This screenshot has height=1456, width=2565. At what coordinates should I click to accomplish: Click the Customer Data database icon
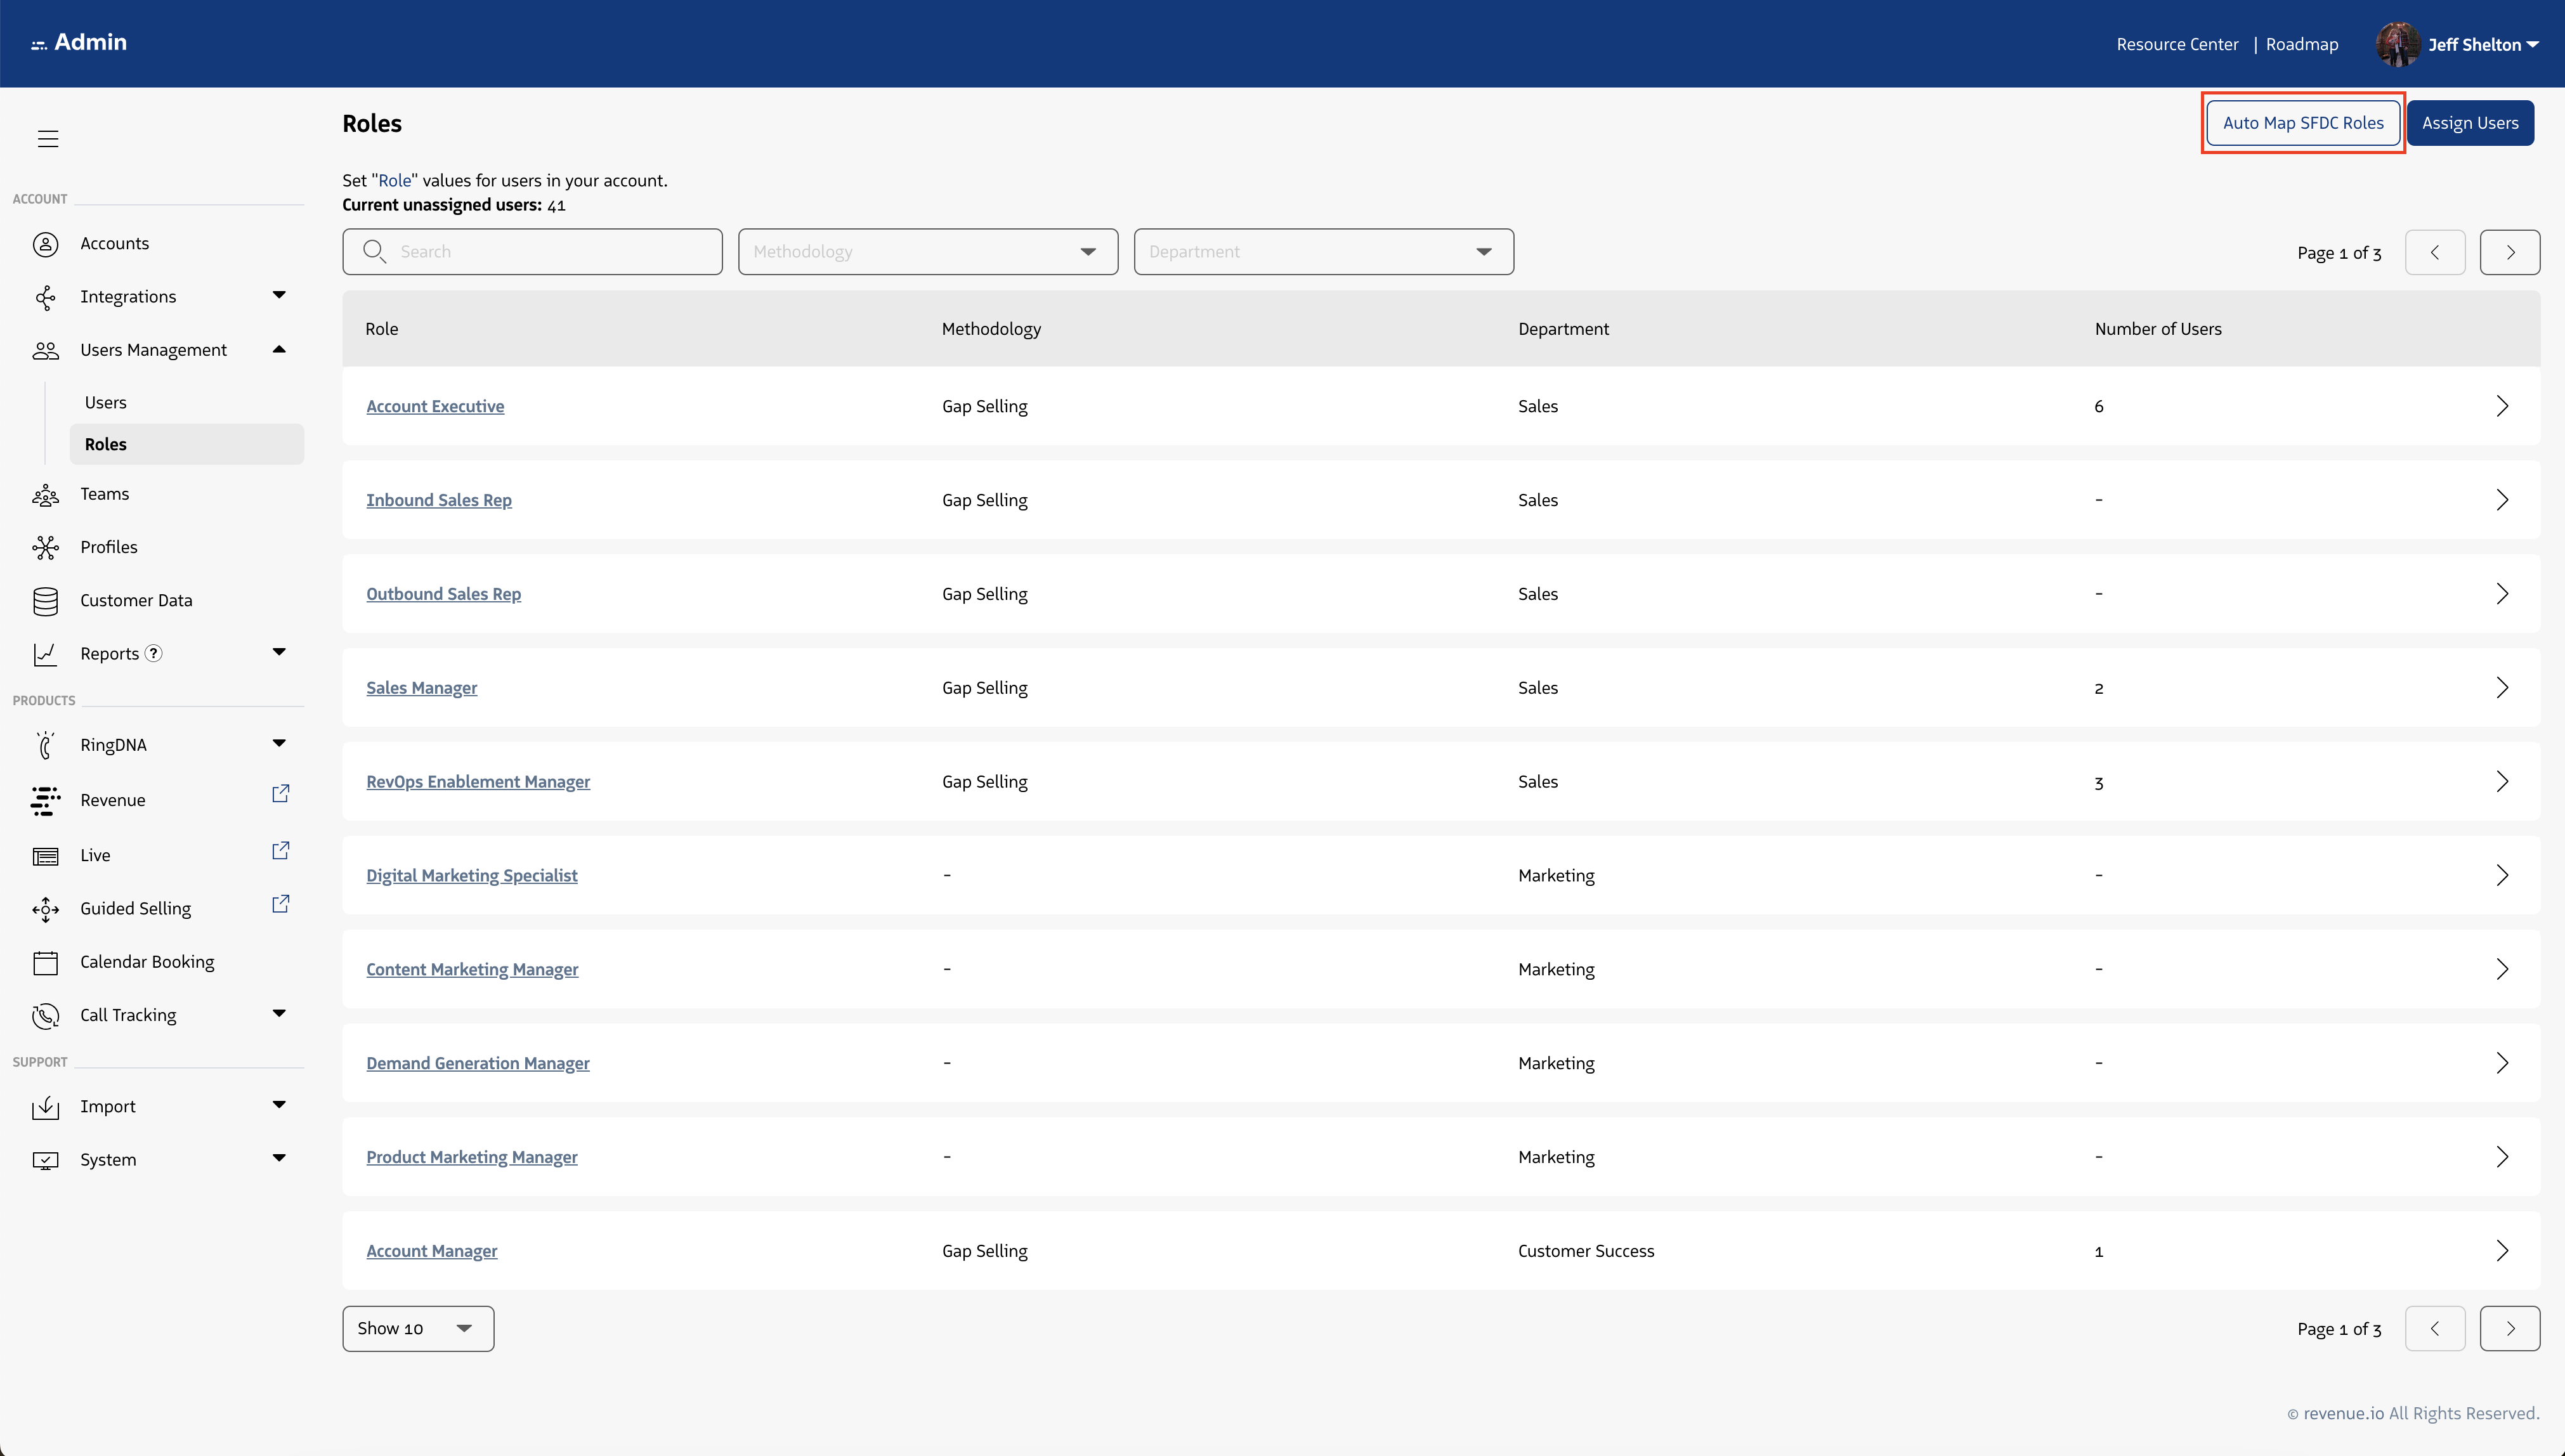[45, 601]
